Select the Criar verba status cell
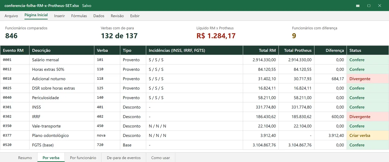Viewport: 389px width, 162px height. [368, 135]
